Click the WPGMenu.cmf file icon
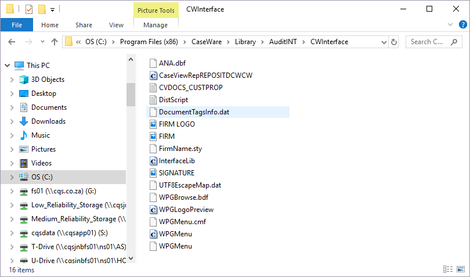 pyautogui.click(x=153, y=222)
